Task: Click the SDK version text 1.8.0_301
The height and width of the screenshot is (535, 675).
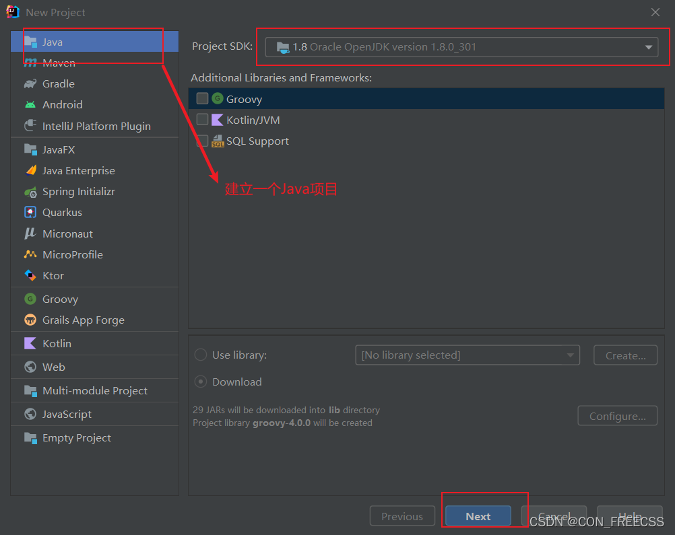Action: [x=454, y=47]
